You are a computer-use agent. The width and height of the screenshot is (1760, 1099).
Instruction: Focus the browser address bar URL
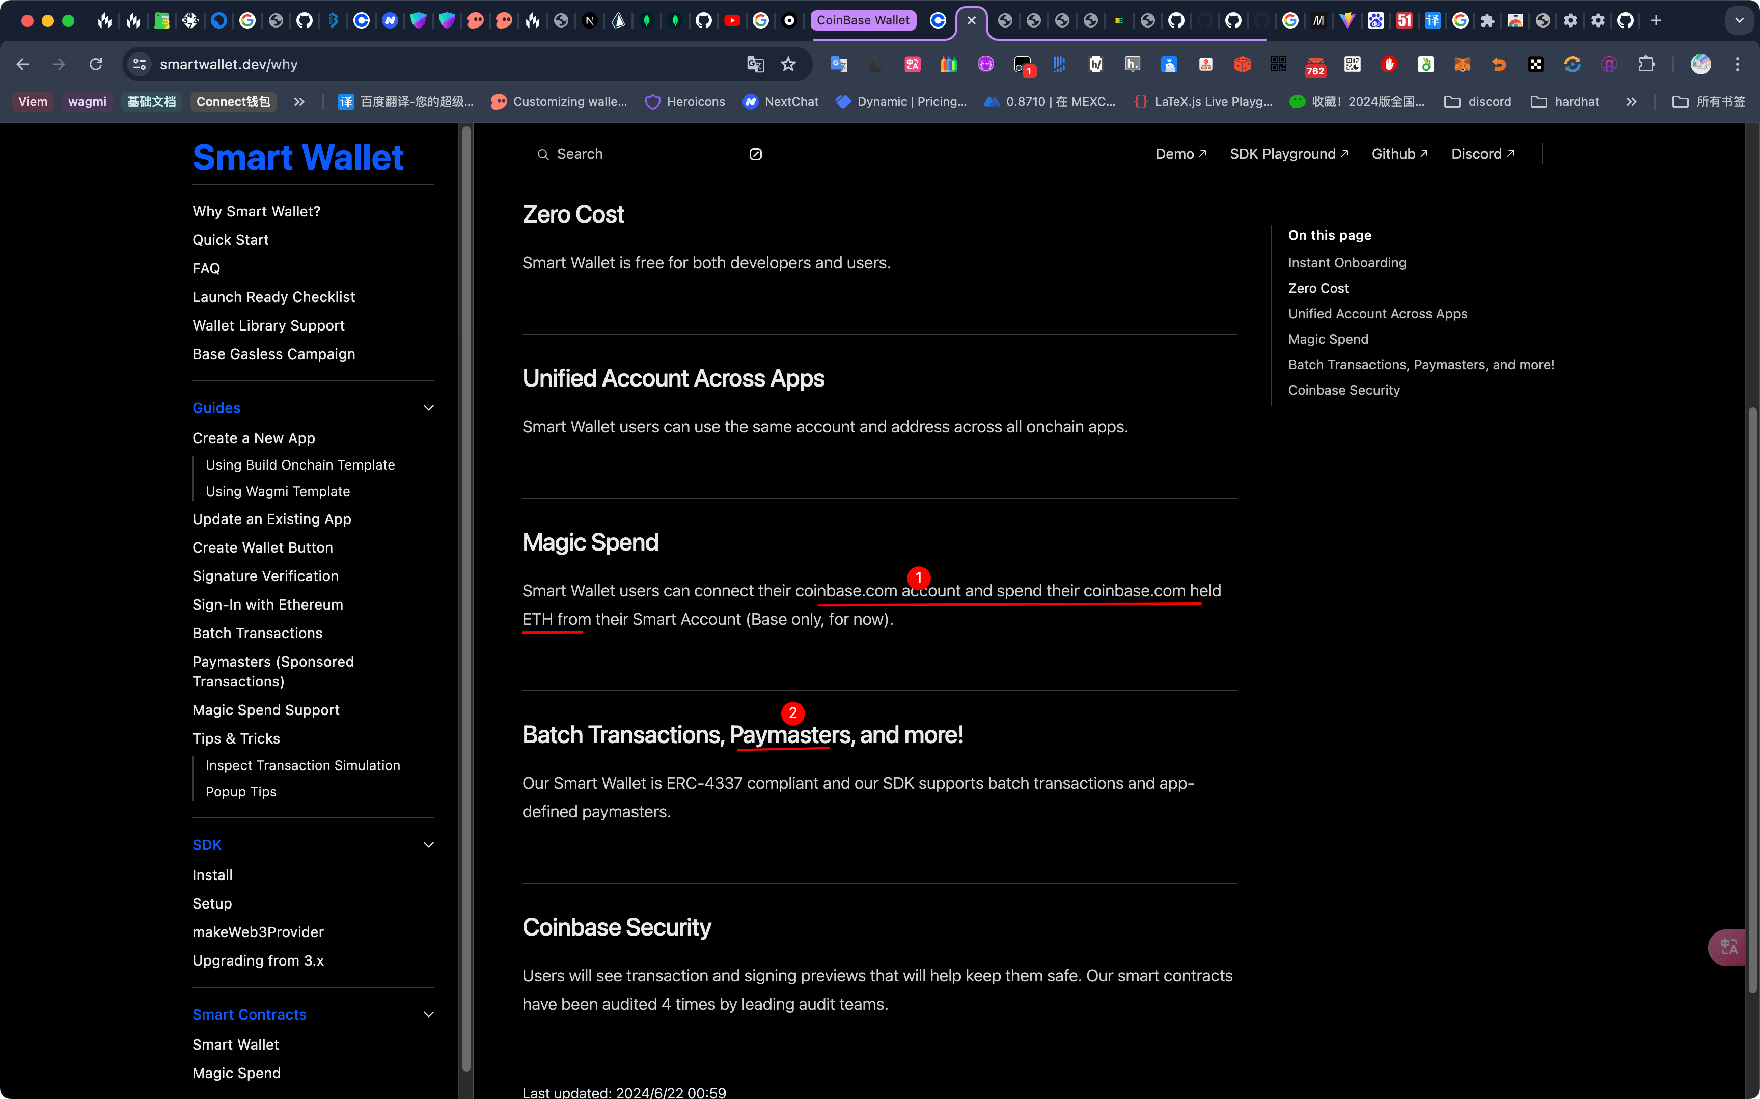pos(229,64)
